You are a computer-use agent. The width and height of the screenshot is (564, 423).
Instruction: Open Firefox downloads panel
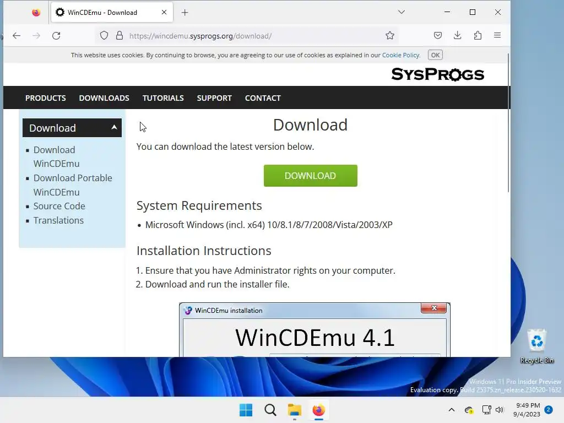458,35
